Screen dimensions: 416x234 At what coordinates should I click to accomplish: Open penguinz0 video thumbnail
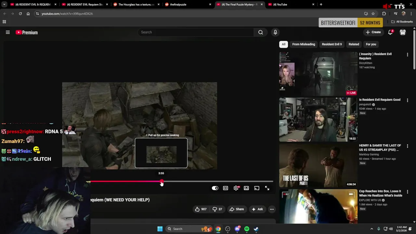coord(318,120)
